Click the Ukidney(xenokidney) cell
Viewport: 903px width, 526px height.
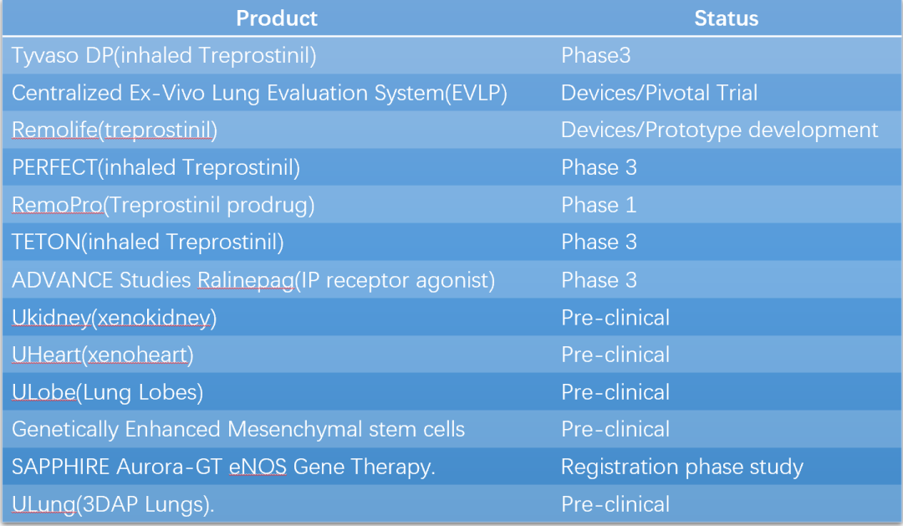[115, 318]
